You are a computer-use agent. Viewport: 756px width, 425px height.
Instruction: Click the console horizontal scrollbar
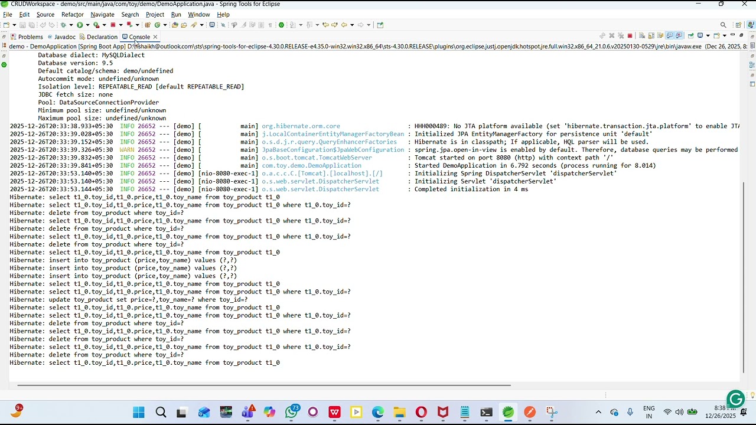(x=263, y=385)
